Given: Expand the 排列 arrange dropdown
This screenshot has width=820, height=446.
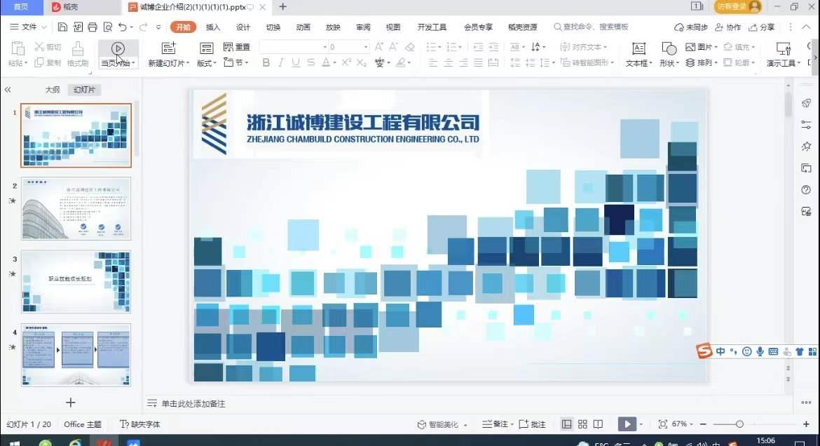Looking at the screenshot, I should 715,63.
